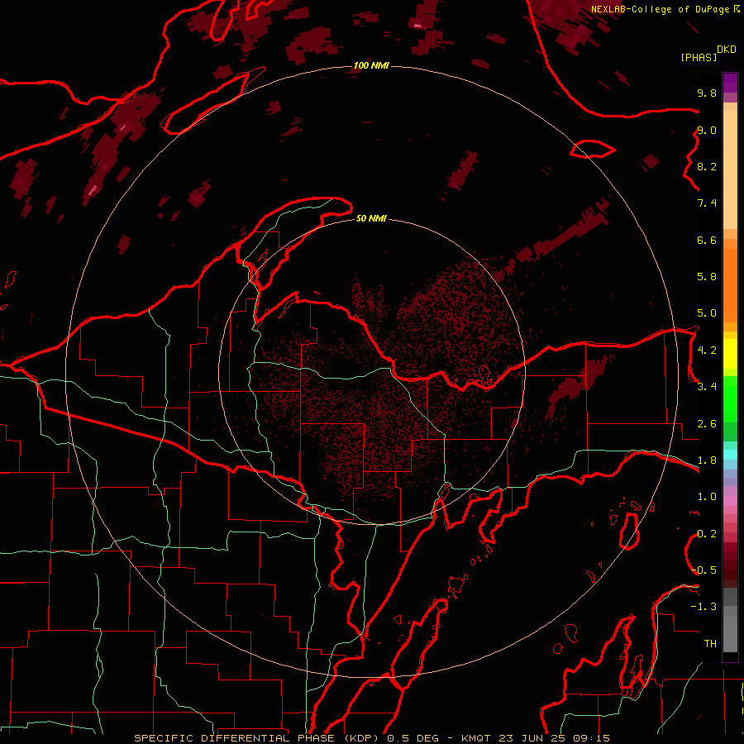Click the SPECIFIC DIFFERENTIAL PHASE (KDP) caption
744x744 pixels.
tap(259, 738)
